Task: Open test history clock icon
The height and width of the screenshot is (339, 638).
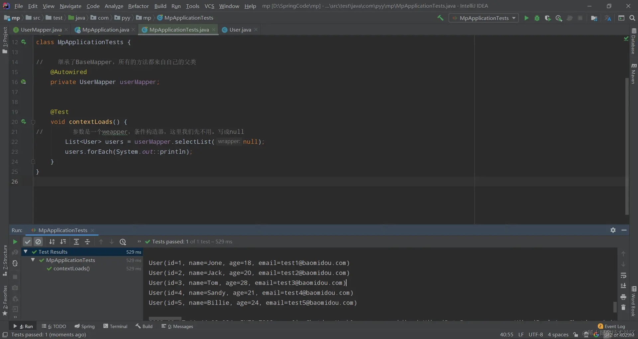Action: click(123, 242)
